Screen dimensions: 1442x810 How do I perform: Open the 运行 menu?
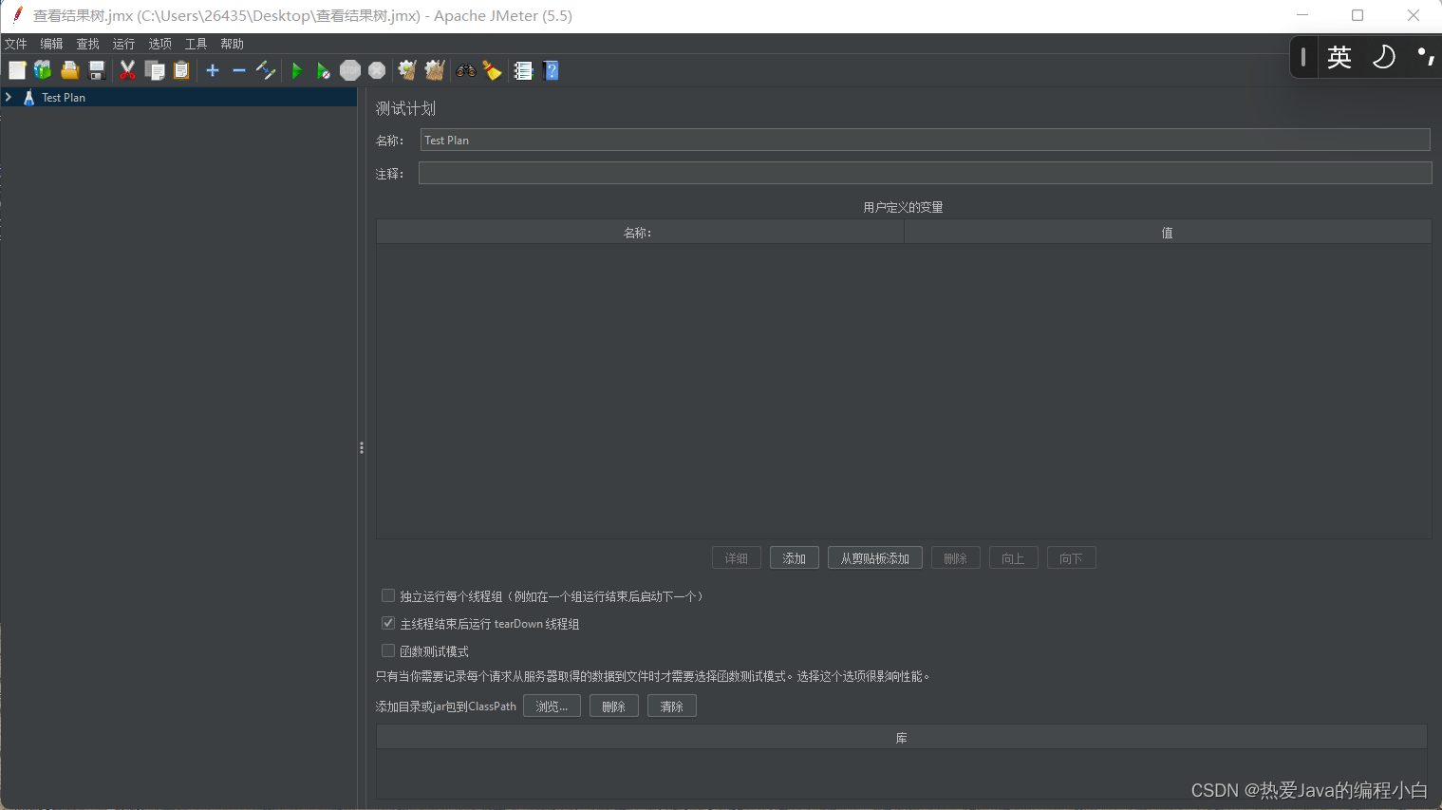tap(123, 44)
